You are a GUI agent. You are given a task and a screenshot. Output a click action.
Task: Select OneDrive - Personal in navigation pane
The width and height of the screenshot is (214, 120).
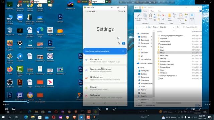[x=145, y=63]
